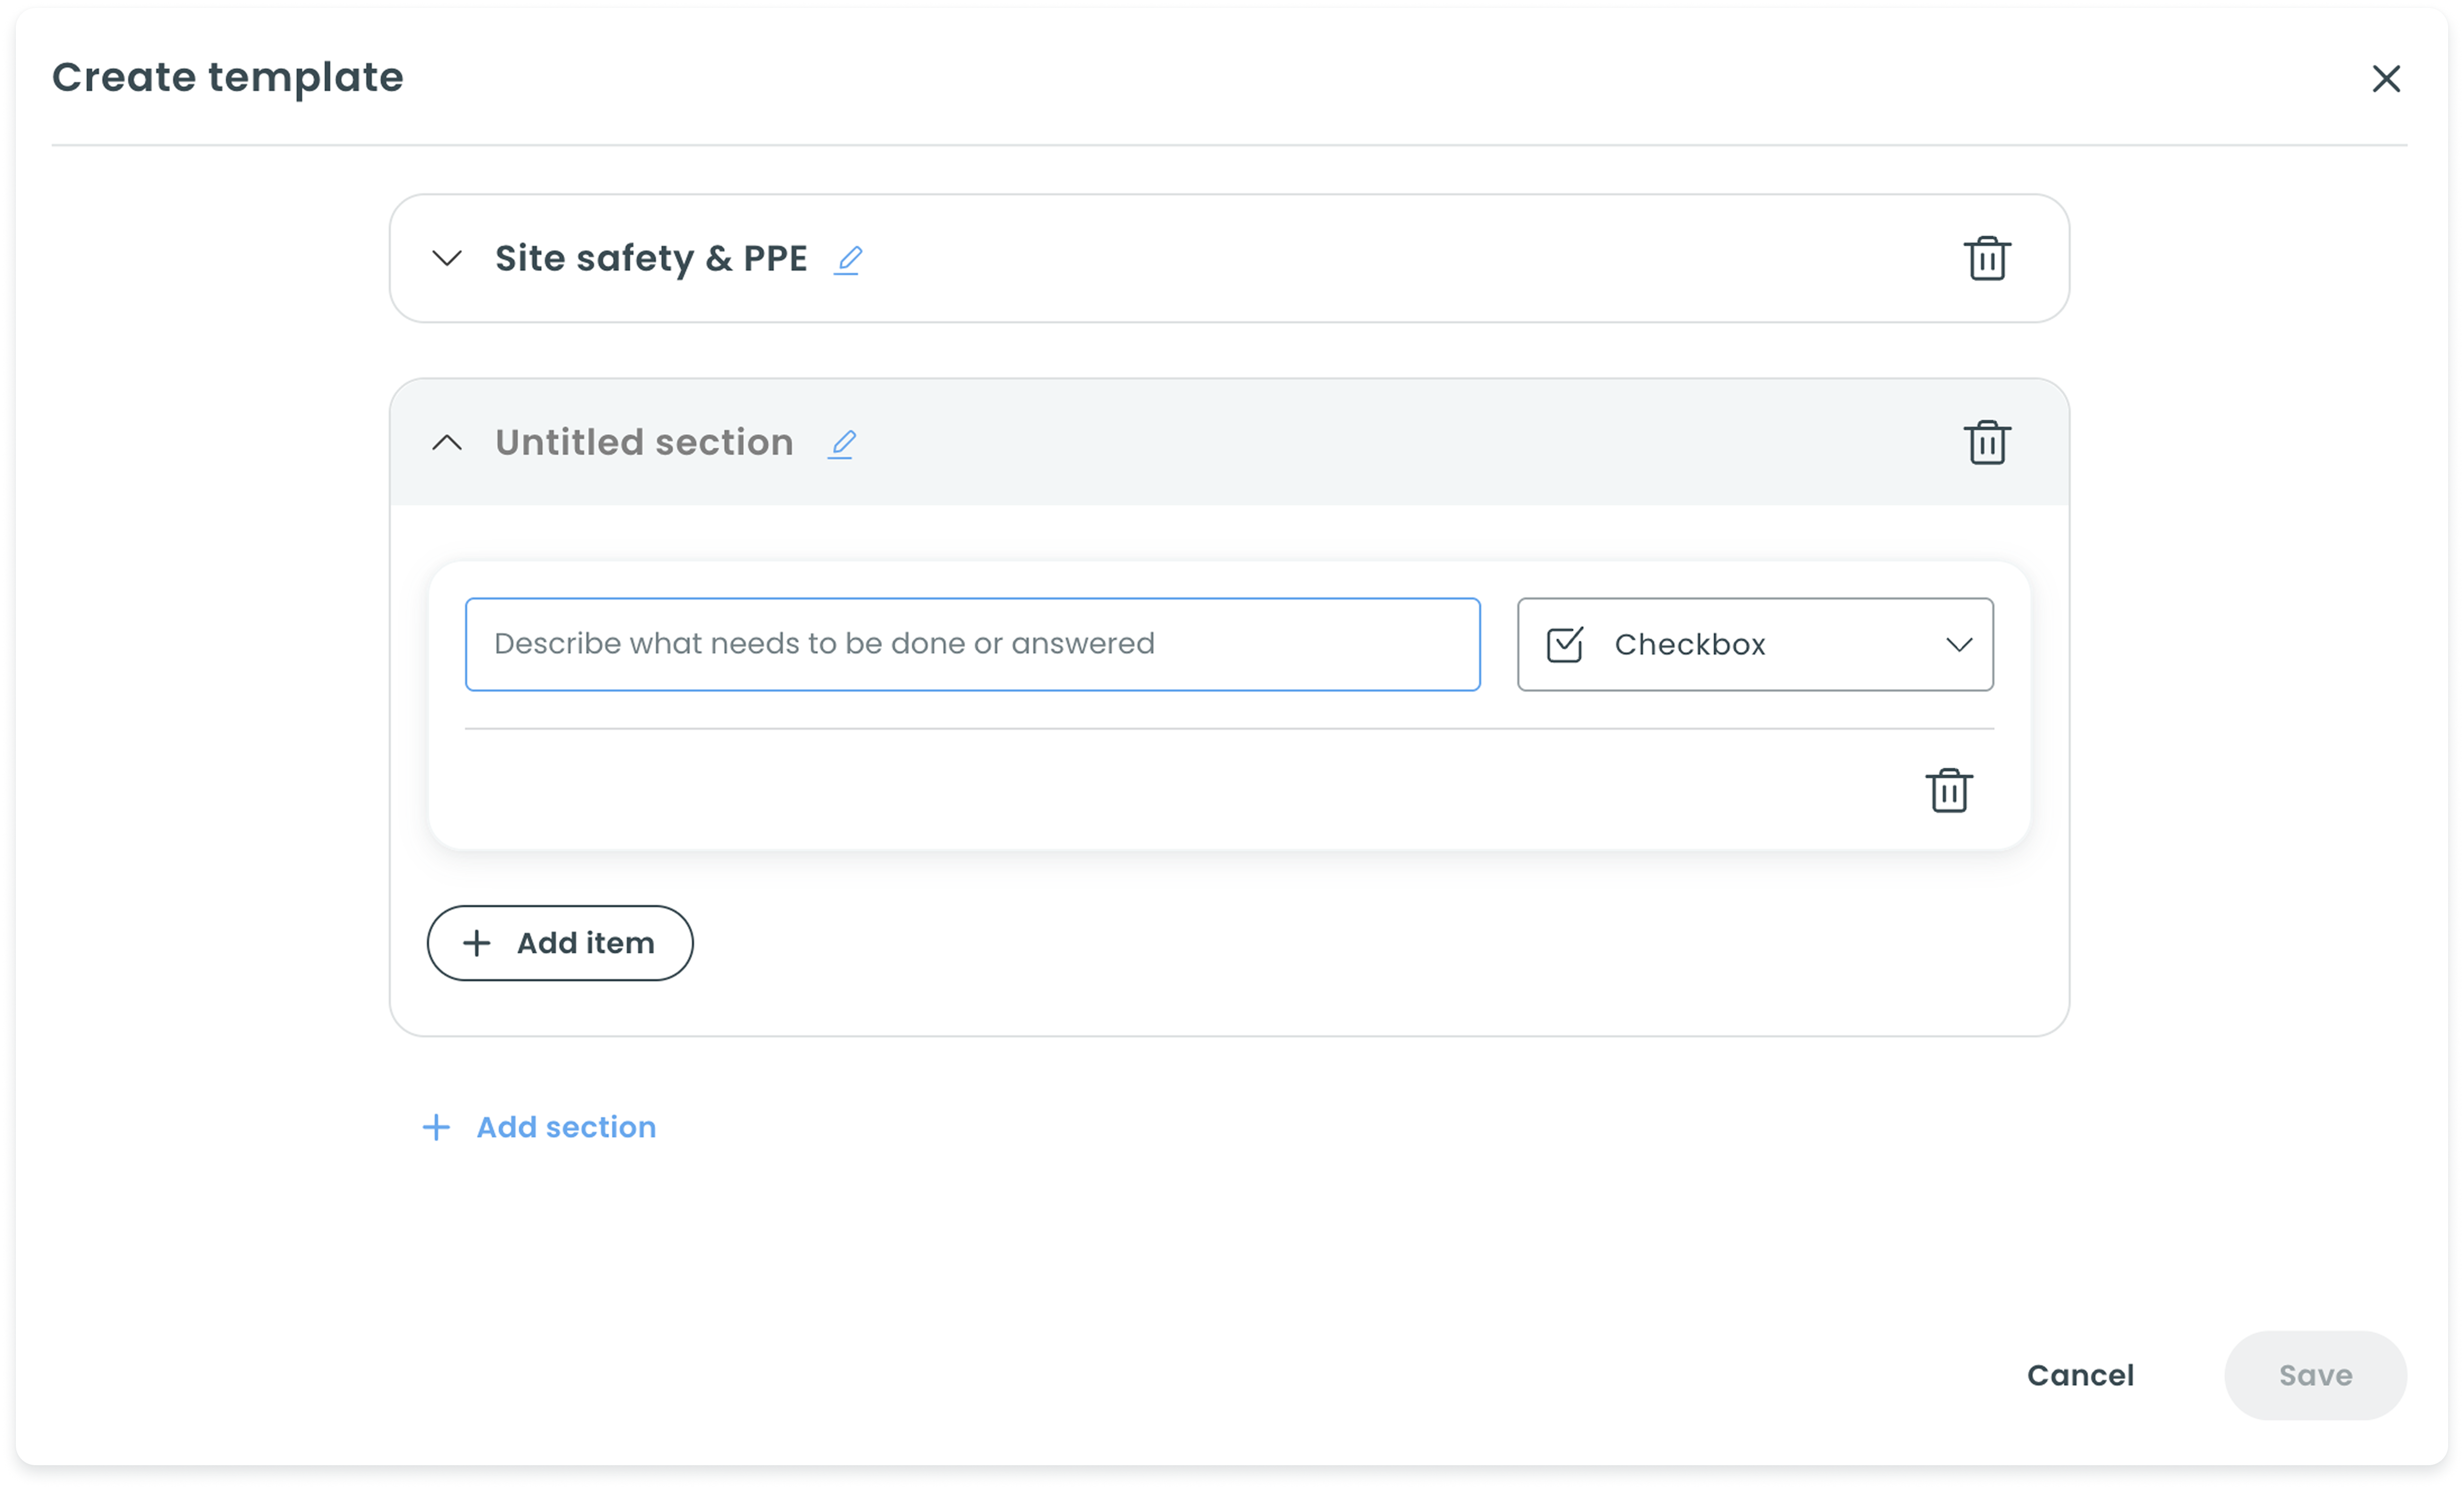Click the plus icon on Add item

point(477,943)
